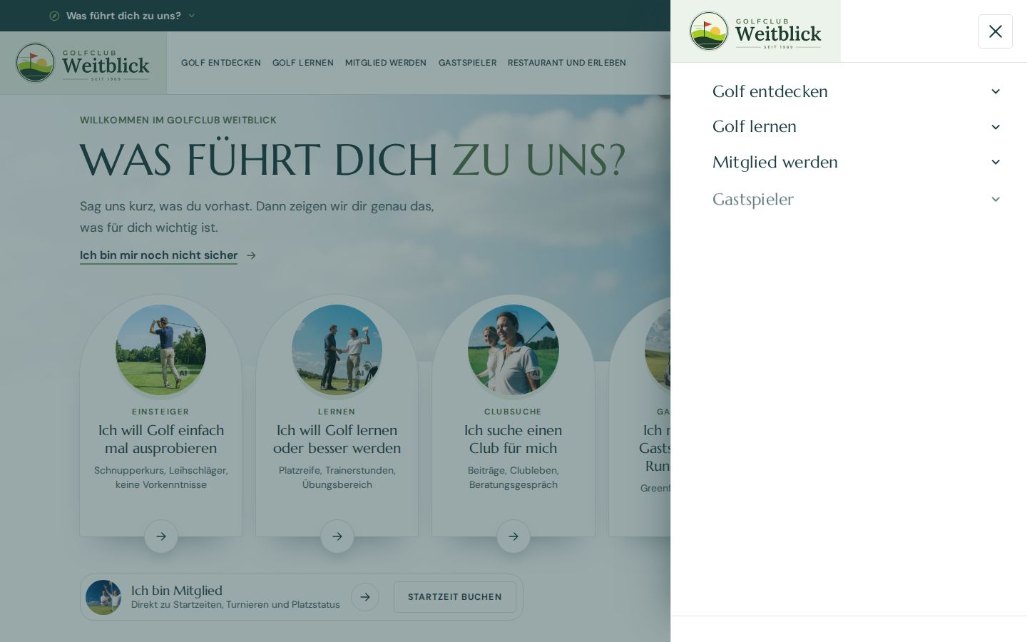Click 'Ich will Golf lernen oder besser werden' title
This screenshot has height=642, width=1027.
coord(337,439)
